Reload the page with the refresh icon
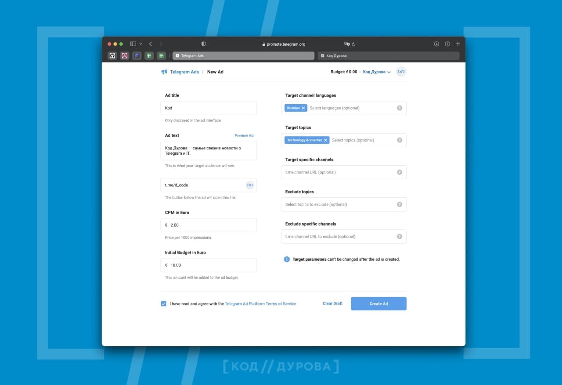 click(x=353, y=44)
